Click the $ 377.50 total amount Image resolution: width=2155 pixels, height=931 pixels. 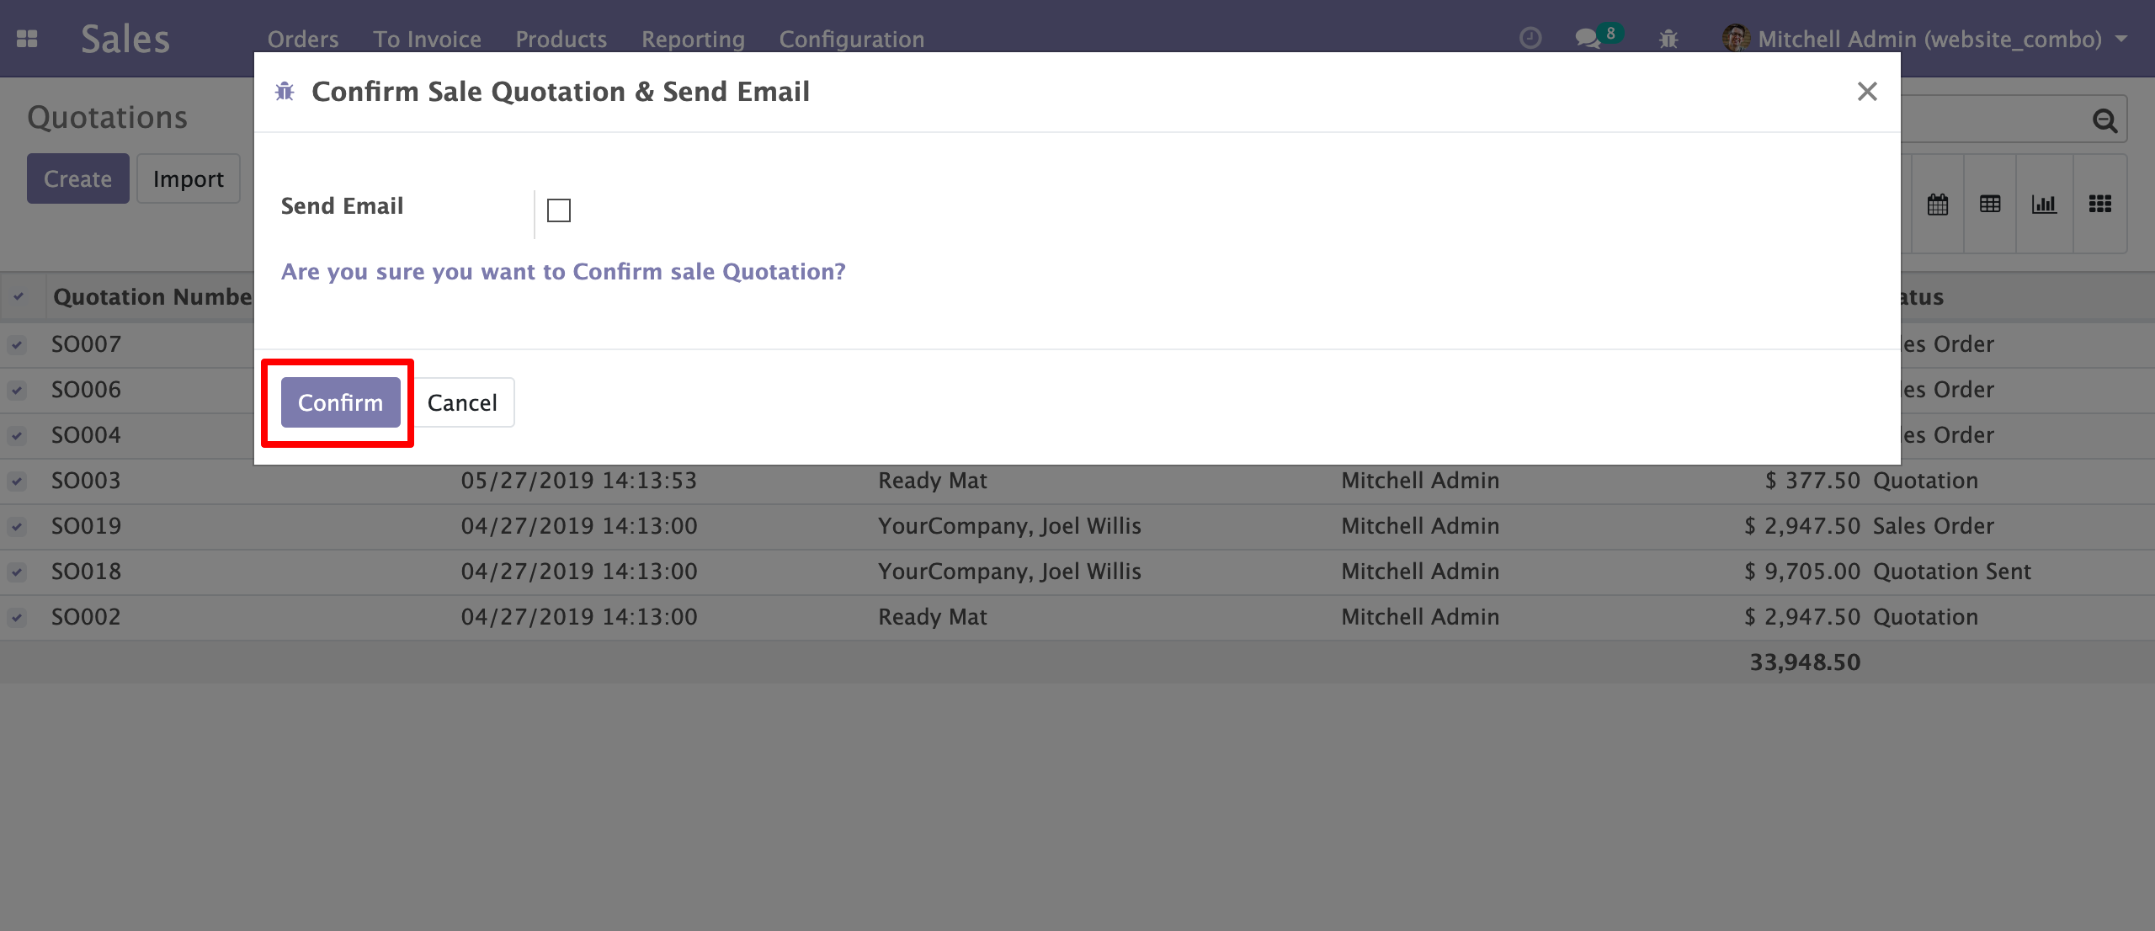(1812, 481)
